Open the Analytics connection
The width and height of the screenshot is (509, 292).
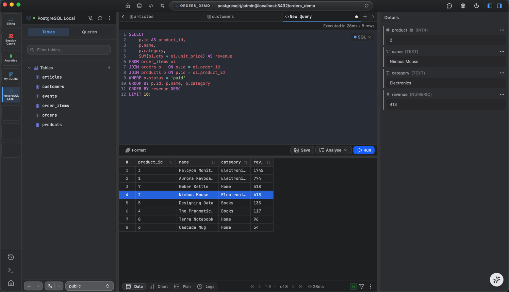[x=11, y=58]
